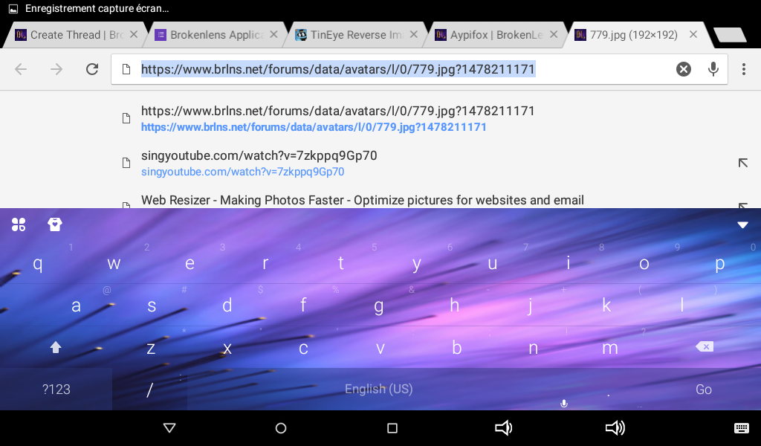Tap the q key
This screenshot has height=446, width=761.
tap(38, 263)
